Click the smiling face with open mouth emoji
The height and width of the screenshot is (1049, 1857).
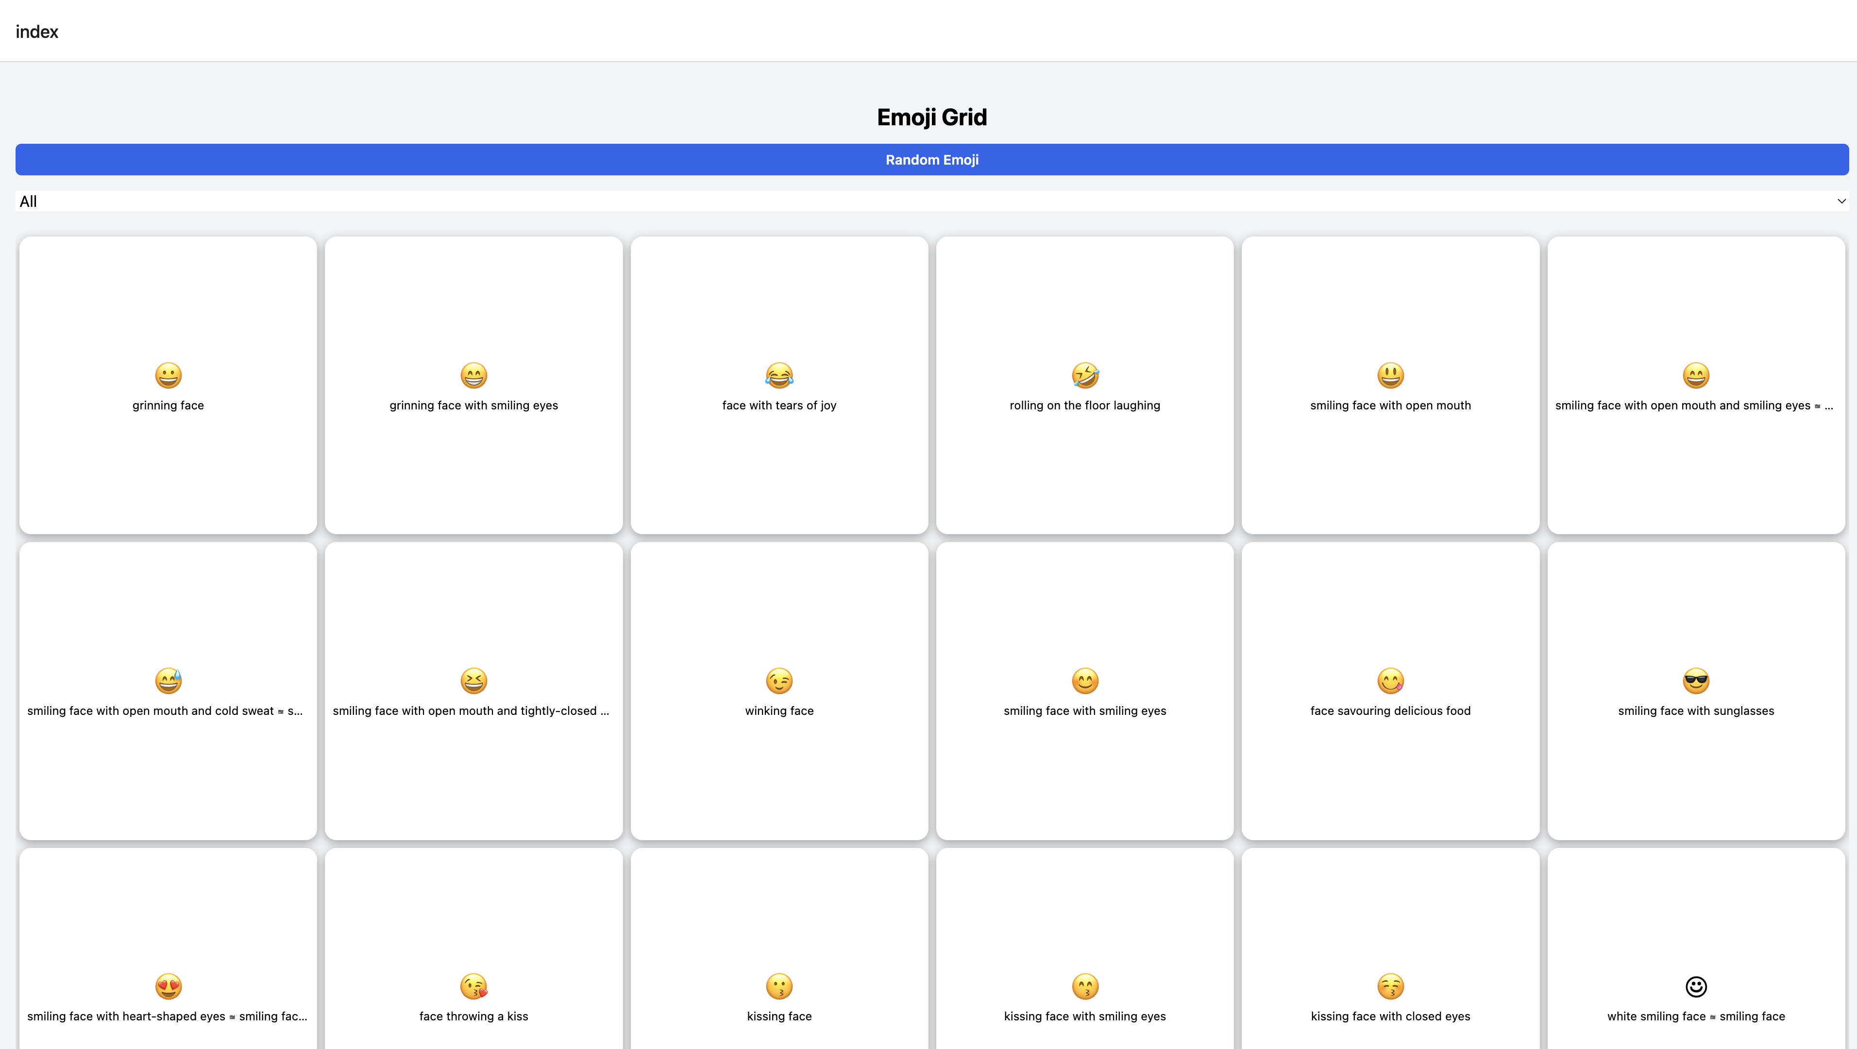pos(1391,375)
